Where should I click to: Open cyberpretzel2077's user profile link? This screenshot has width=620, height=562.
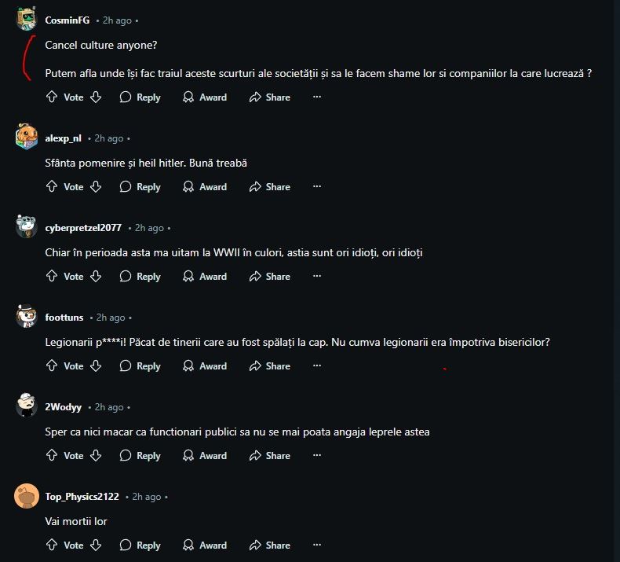(x=83, y=228)
